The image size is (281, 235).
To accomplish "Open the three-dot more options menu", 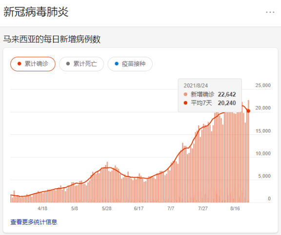I will pos(270,12).
